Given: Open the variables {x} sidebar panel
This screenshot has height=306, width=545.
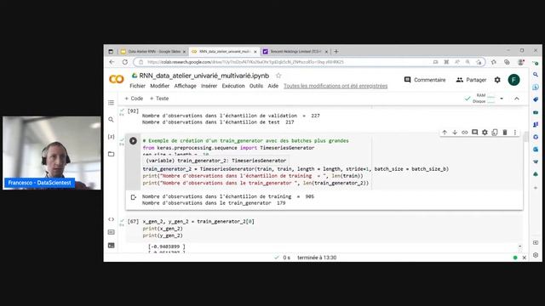Looking at the screenshot, I should (x=111, y=137).
